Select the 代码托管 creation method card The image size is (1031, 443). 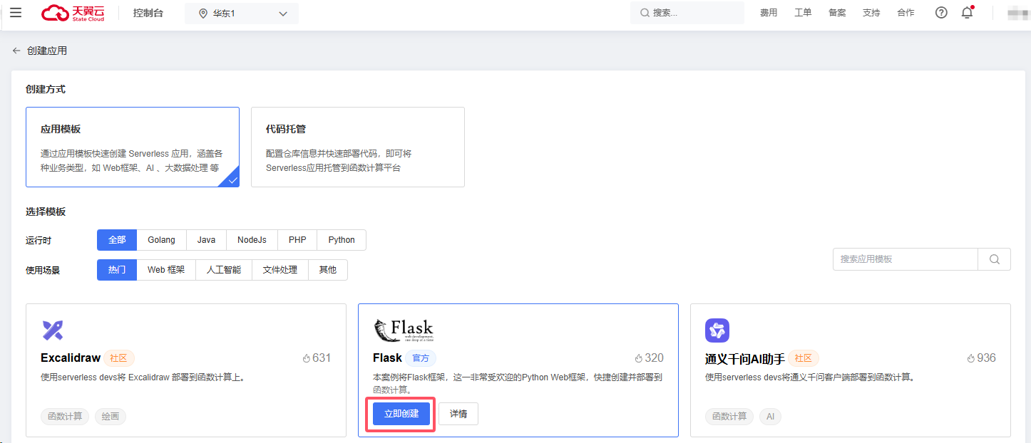tap(358, 147)
